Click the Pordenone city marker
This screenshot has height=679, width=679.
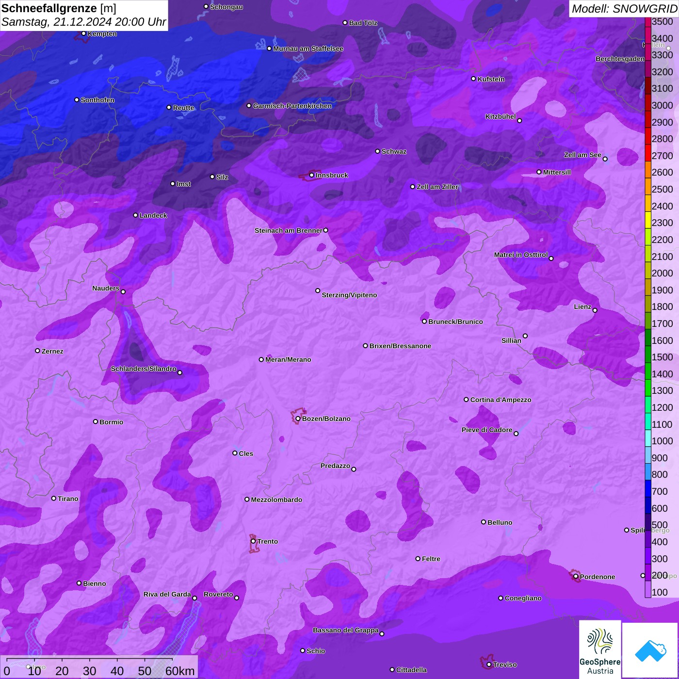coord(576,577)
